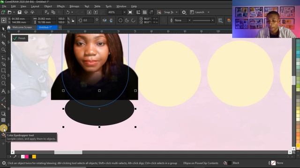Open the File menu

[4, 6]
